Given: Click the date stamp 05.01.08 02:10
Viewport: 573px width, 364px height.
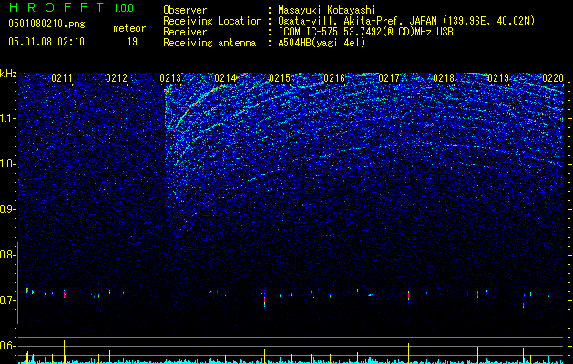Looking at the screenshot, I should tap(46, 42).
